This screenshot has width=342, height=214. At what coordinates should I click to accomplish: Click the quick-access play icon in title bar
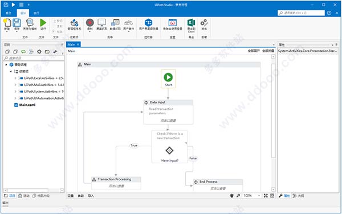13,5
